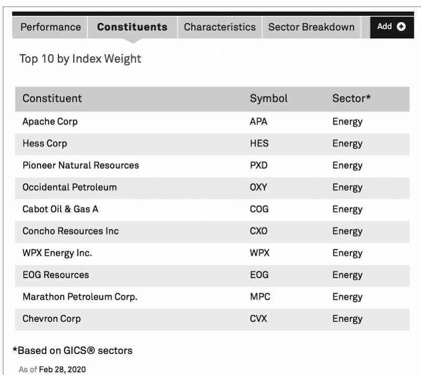Click the WPX ticker symbol
Screen dimensions: 421x375
point(259,253)
